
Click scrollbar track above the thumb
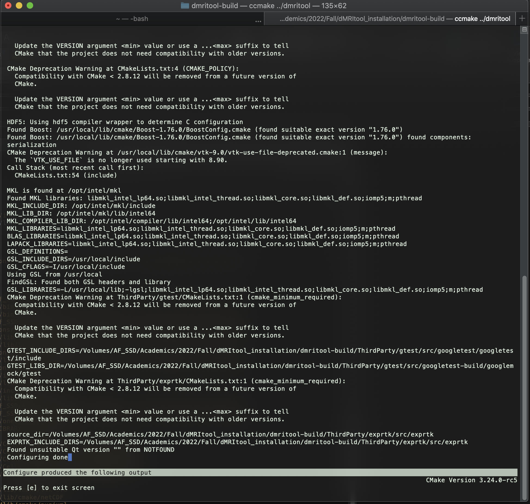point(524,152)
